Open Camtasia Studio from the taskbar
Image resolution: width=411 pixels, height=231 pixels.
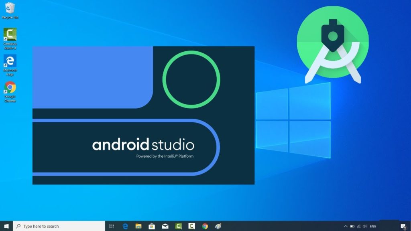click(178, 225)
